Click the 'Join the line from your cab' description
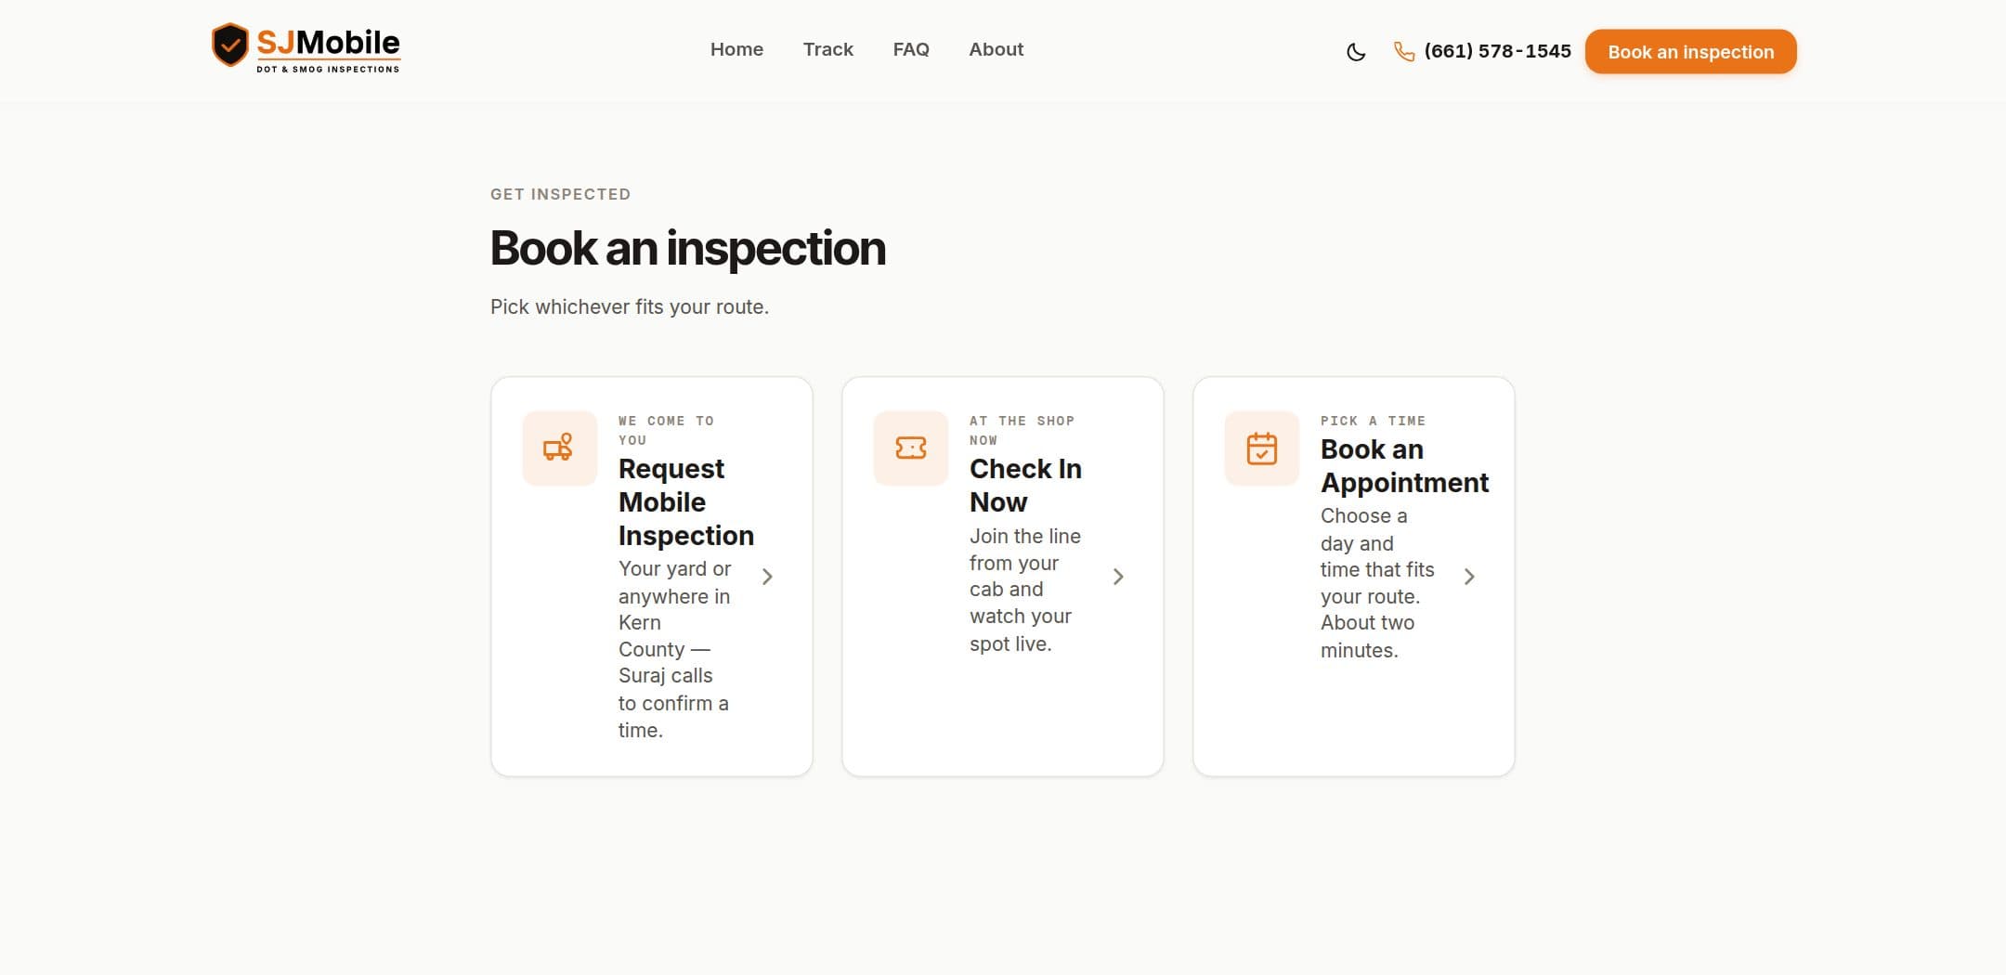The height and width of the screenshot is (975, 2006). point(1025,590)
